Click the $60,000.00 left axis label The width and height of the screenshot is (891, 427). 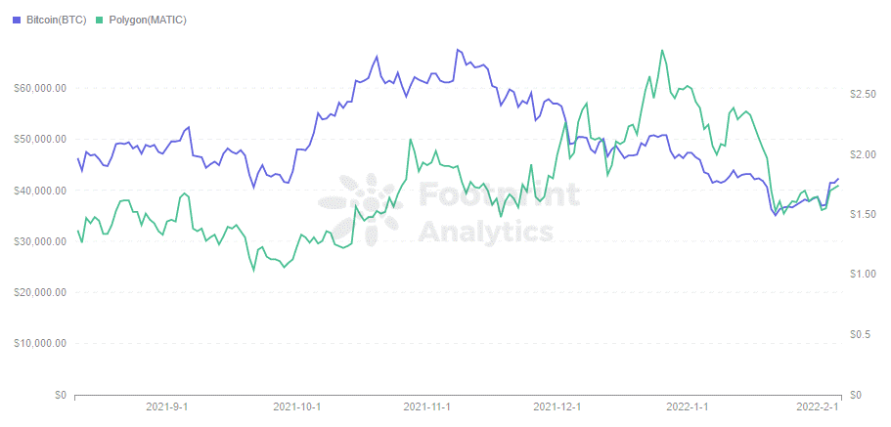pyautogui.click(x=40, y=88)
